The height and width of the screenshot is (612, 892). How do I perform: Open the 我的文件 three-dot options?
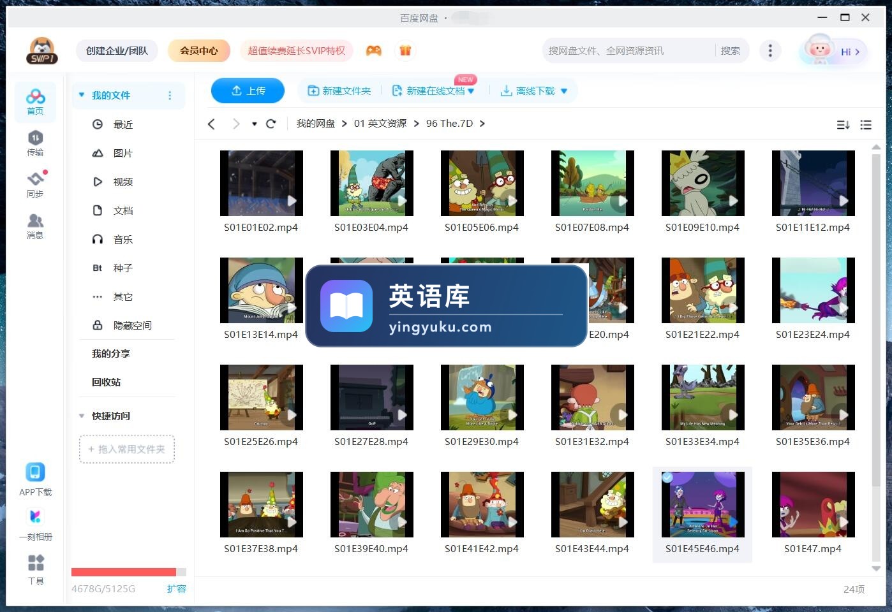tap(170, 96)
